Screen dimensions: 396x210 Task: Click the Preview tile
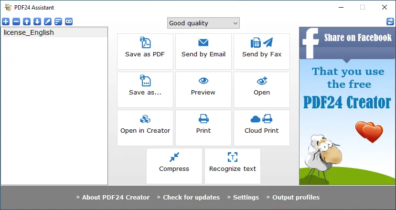pyautogui.click(x=203, y=90)
